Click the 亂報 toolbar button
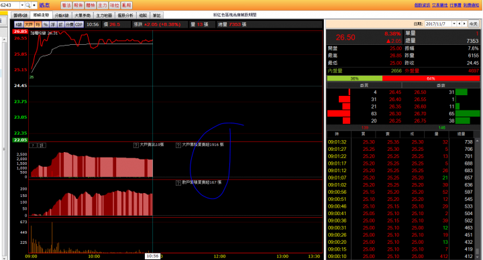Image resolution: width=483 pixels, height=260 pixels. (x=127, y=5)
